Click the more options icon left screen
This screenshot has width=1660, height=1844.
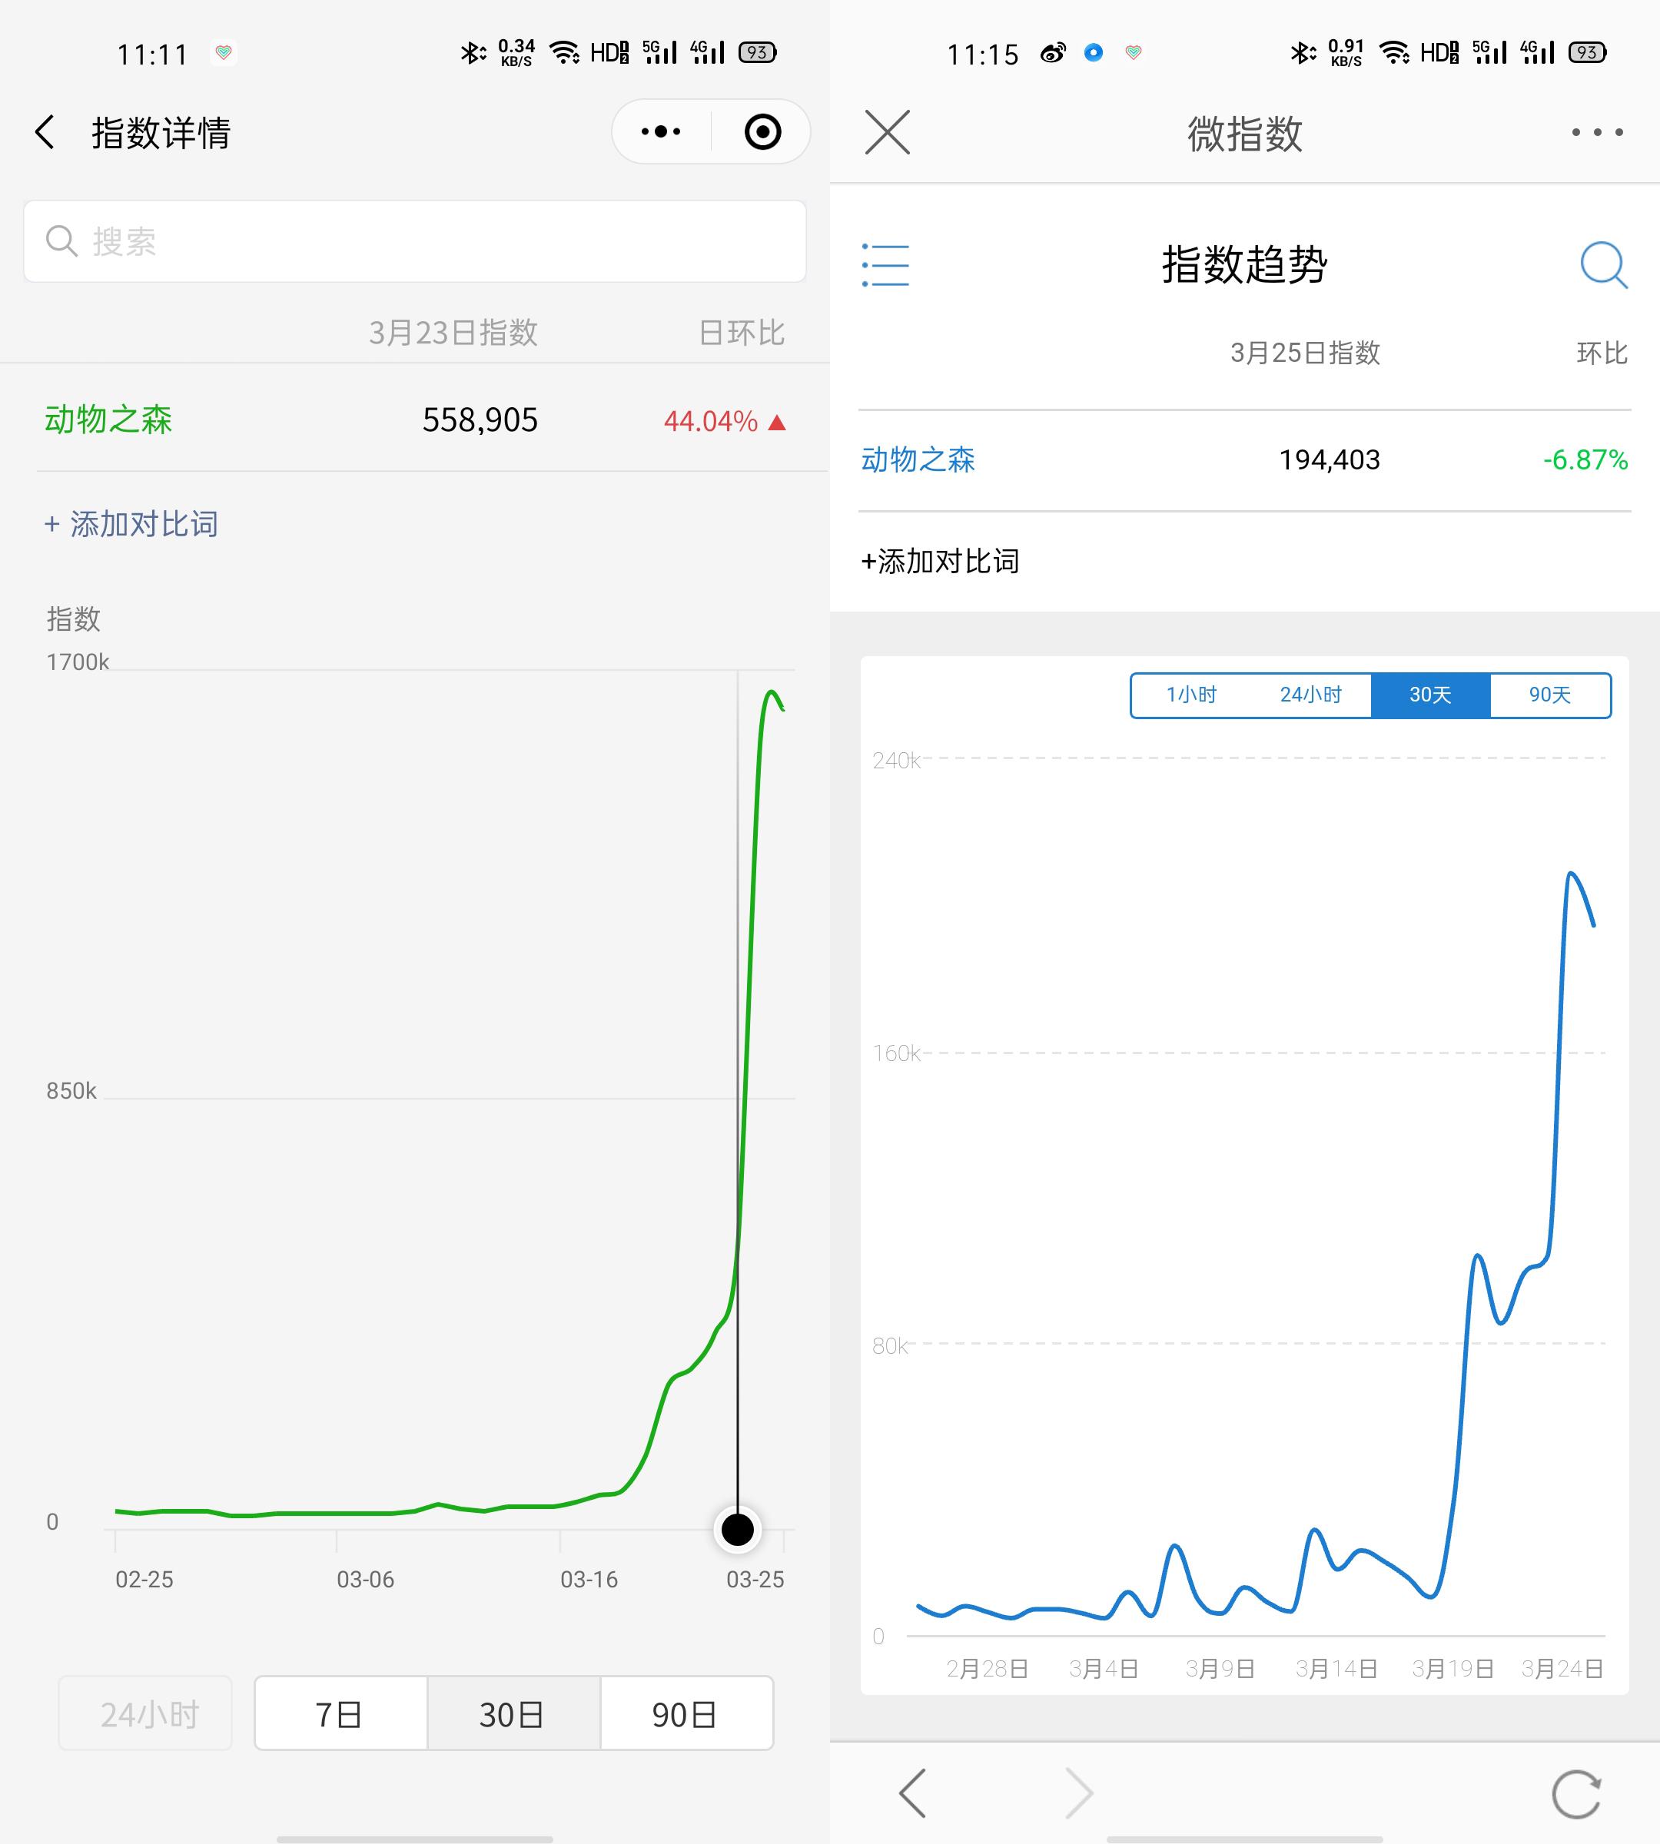657,134
